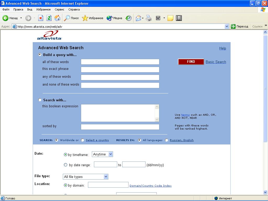Open the 'All file types' dropdown
The height and width of the screenshot is (201, 268).
86,177
